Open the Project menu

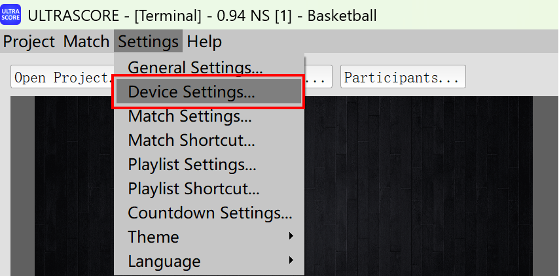tap(29, 42)
